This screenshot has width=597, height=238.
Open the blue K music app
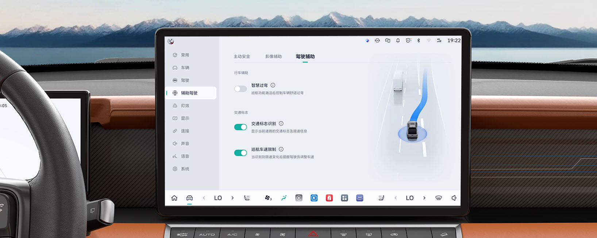tap(314, 198)
